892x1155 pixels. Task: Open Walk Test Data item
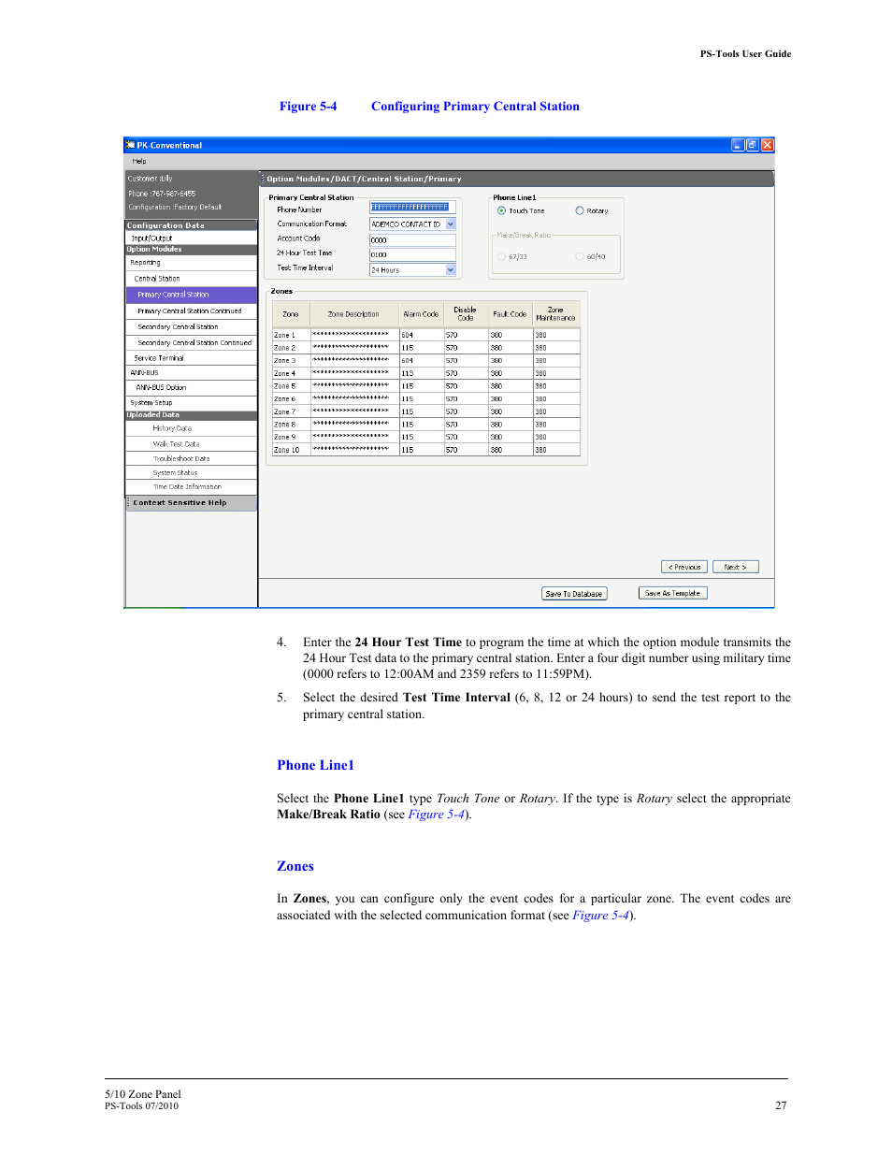tap(191, 444)
